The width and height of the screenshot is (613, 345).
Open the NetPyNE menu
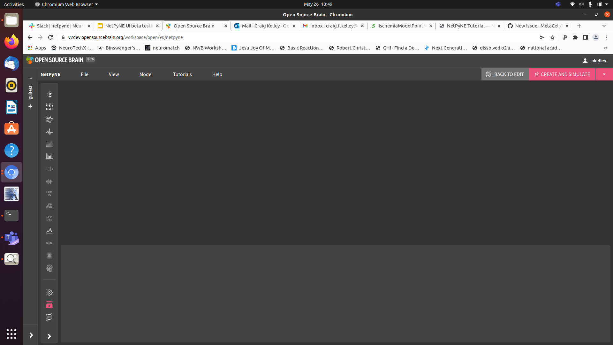coord(50,74)
